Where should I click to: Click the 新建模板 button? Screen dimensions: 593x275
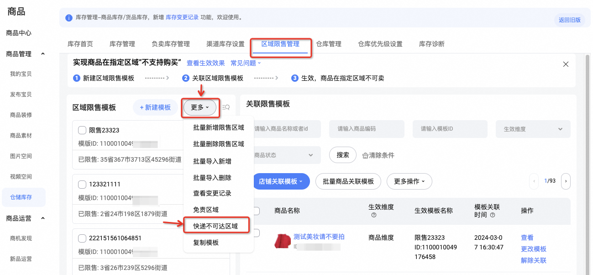point(155,107)
